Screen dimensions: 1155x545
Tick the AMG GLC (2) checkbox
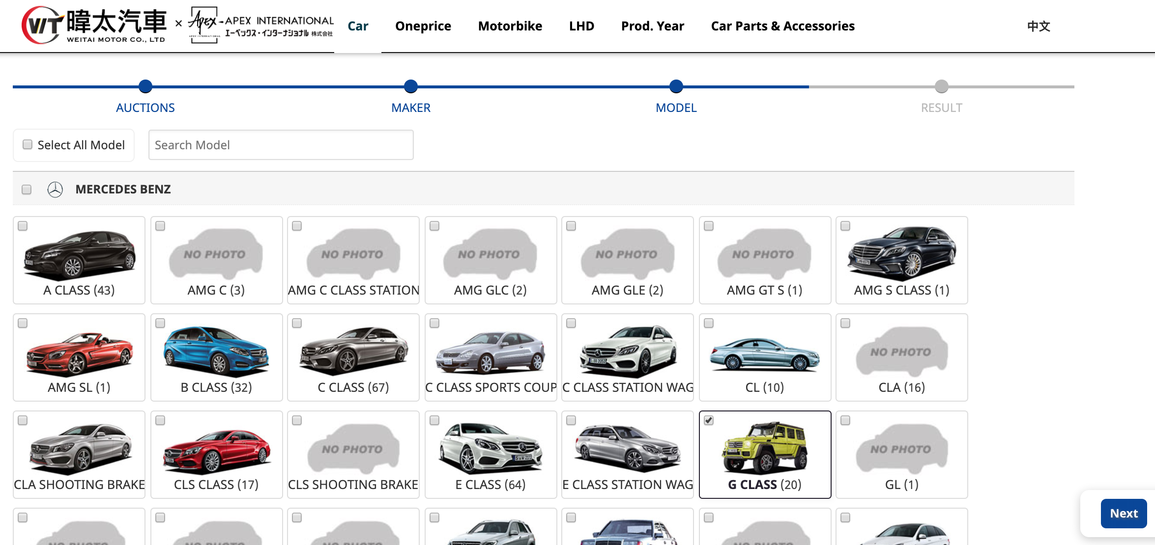[434, 226]
